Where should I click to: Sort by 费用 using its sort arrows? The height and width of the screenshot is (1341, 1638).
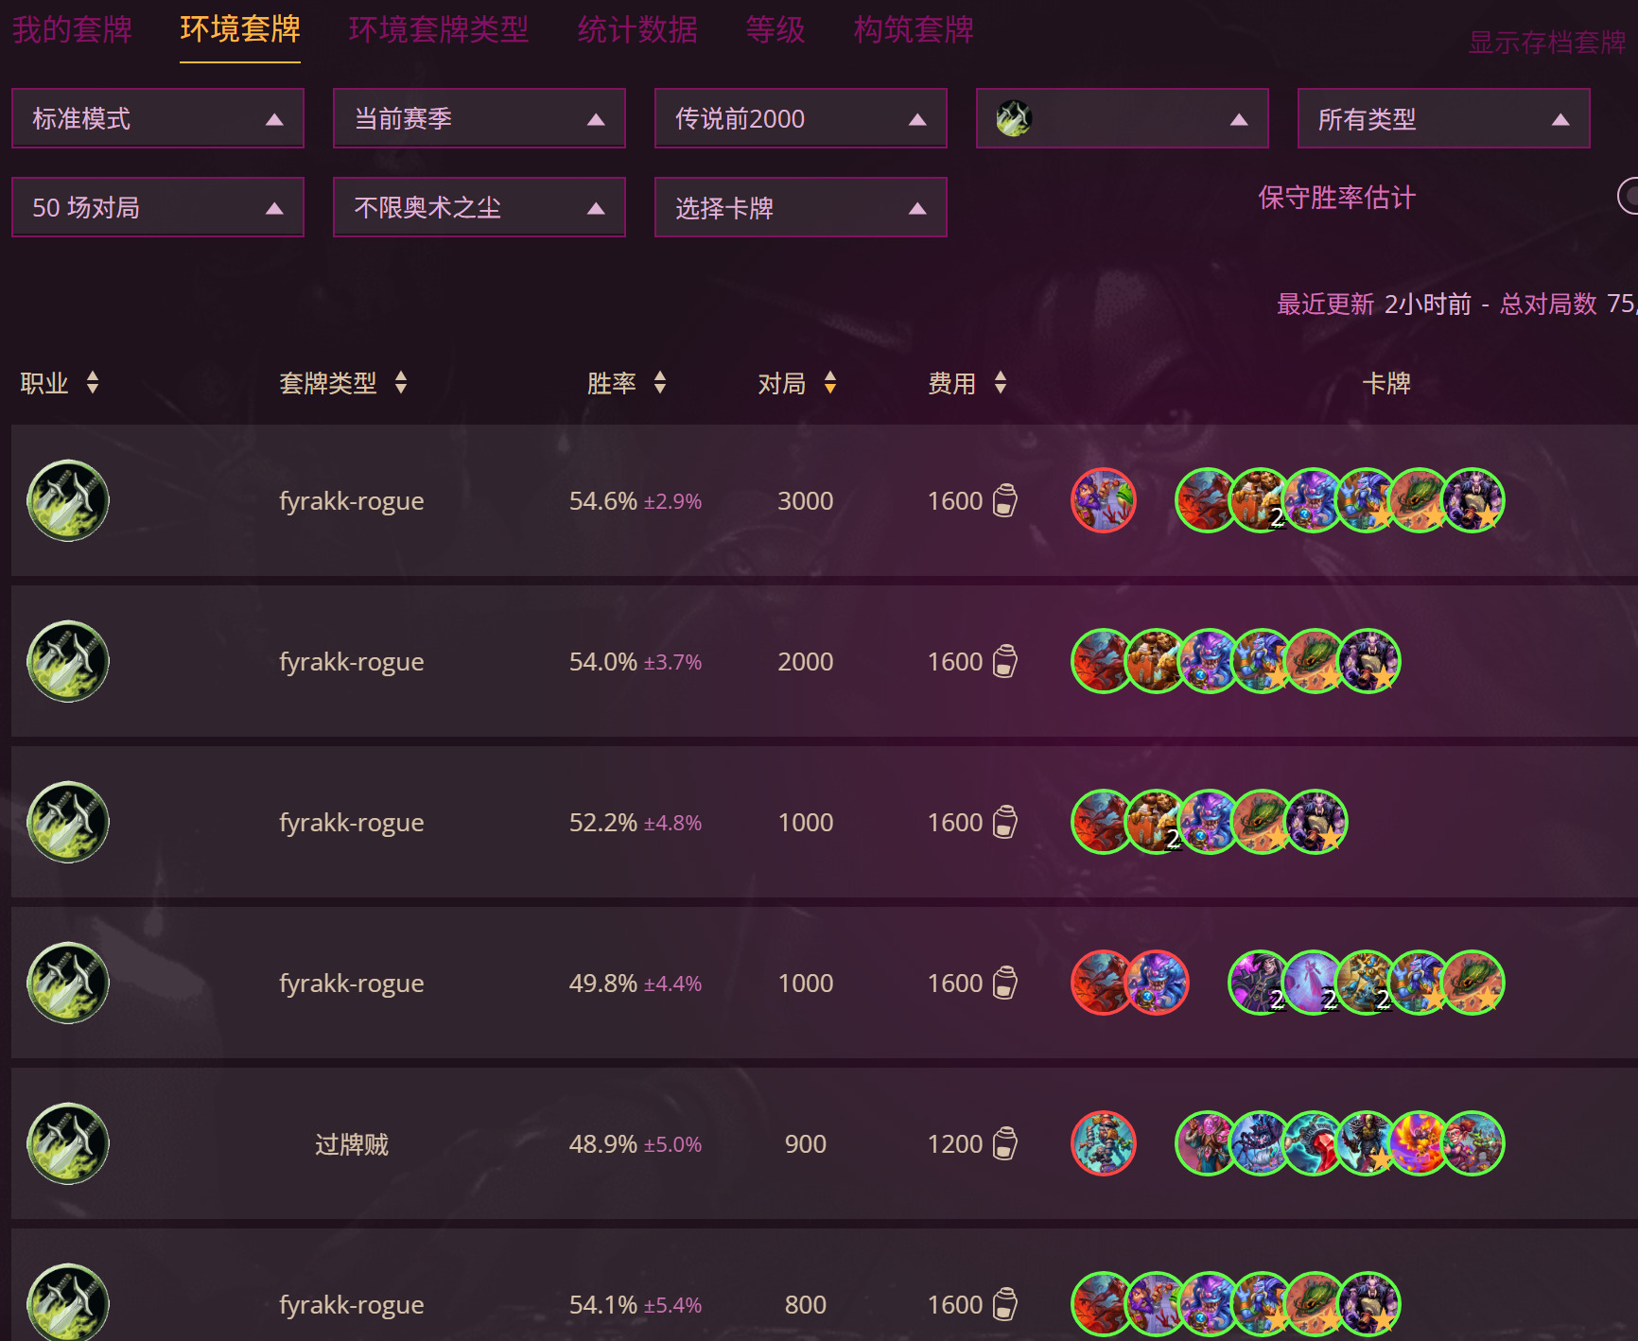[x=1001, y=383]
